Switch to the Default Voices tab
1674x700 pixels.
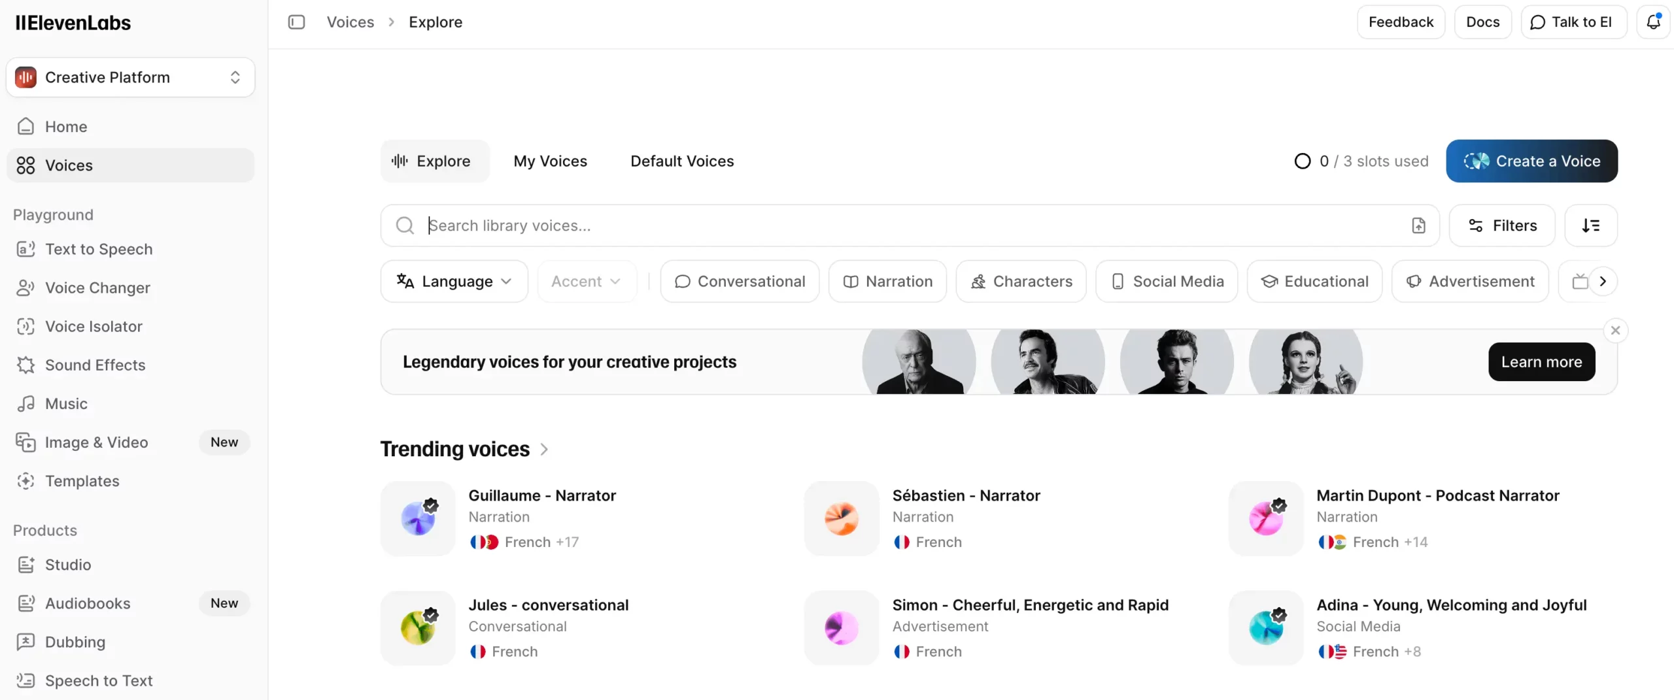click(x=682, y=161)
